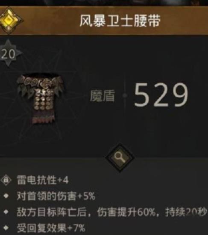Click the +5% boss damage value
The width and height of the screenshot is (208, 235).
pos(86,196)
